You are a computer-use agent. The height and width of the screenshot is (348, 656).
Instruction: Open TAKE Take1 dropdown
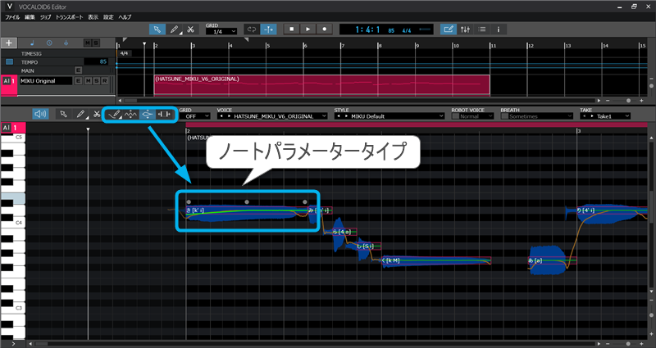click(x=605, y=116)
